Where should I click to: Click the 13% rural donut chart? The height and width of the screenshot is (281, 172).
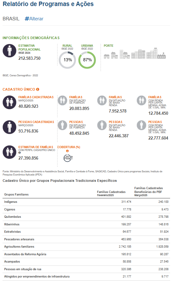point(67,60)
